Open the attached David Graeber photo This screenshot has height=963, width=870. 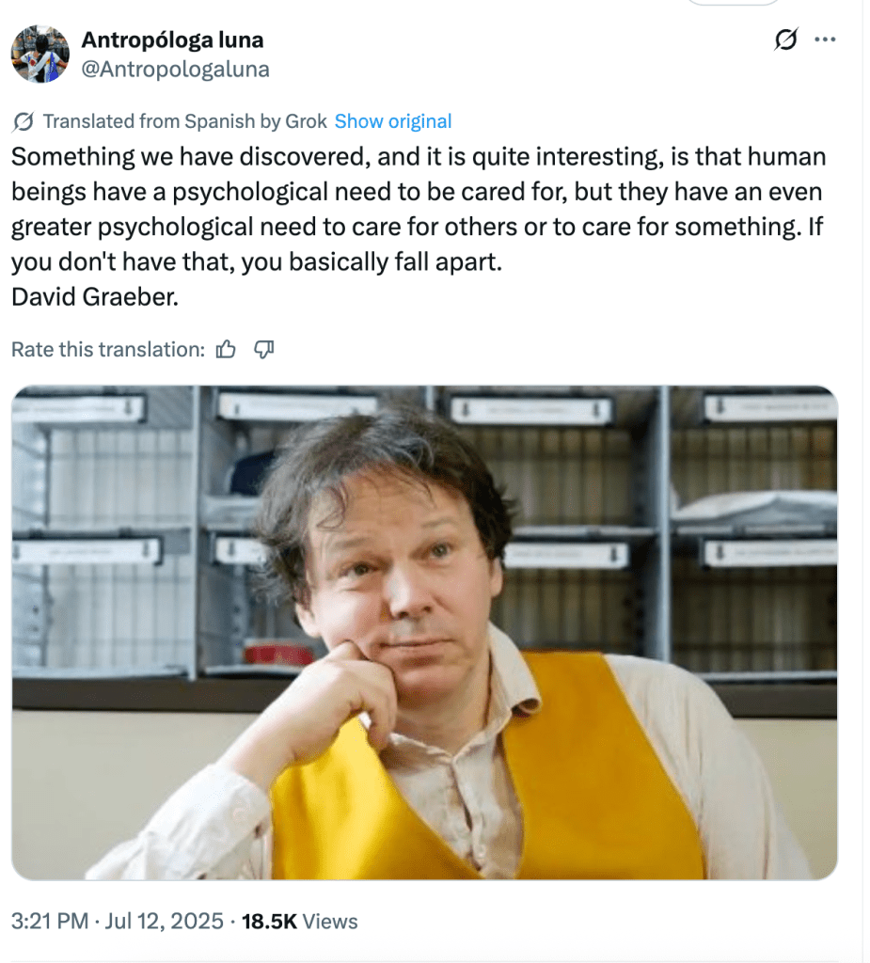424,633
